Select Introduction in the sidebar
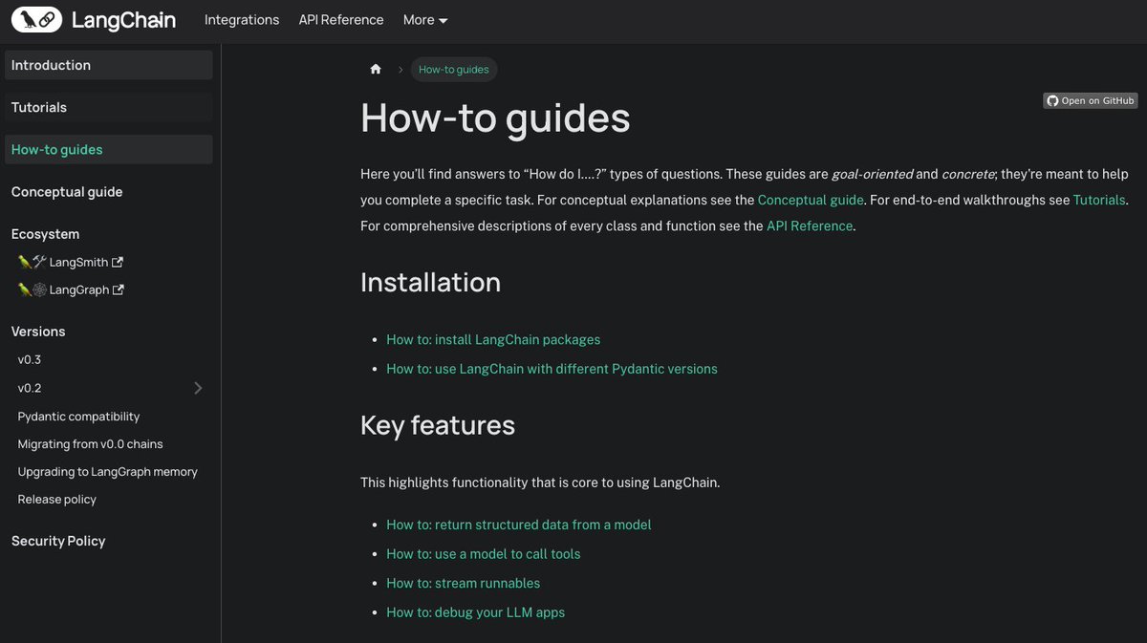1147x643 pixels. [x=109, y=65]
